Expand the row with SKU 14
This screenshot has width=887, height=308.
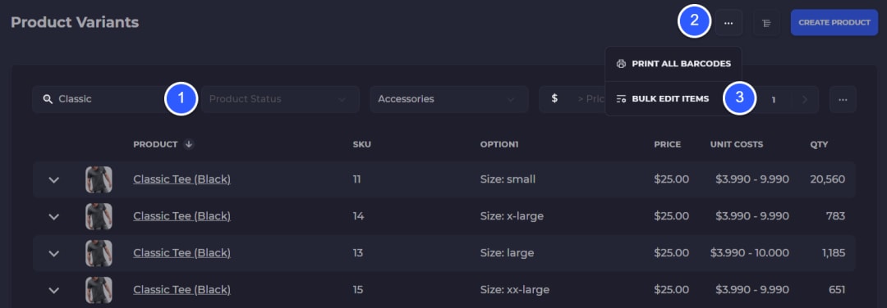pos(53,216)
